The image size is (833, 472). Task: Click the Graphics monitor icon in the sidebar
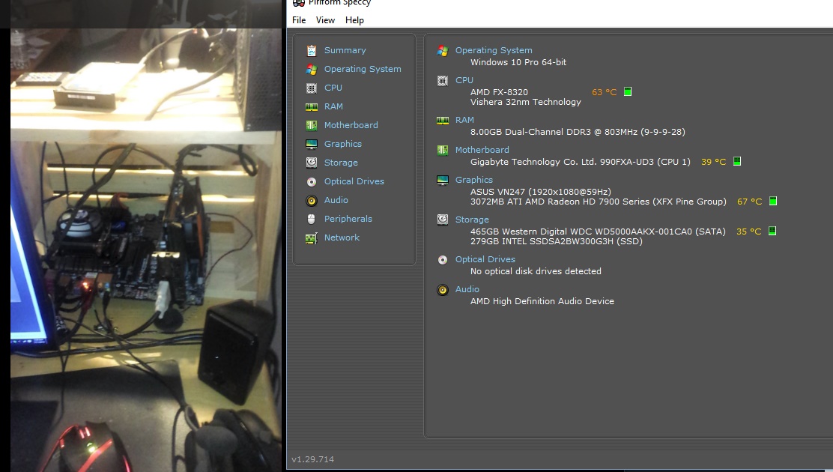point(312,144)
